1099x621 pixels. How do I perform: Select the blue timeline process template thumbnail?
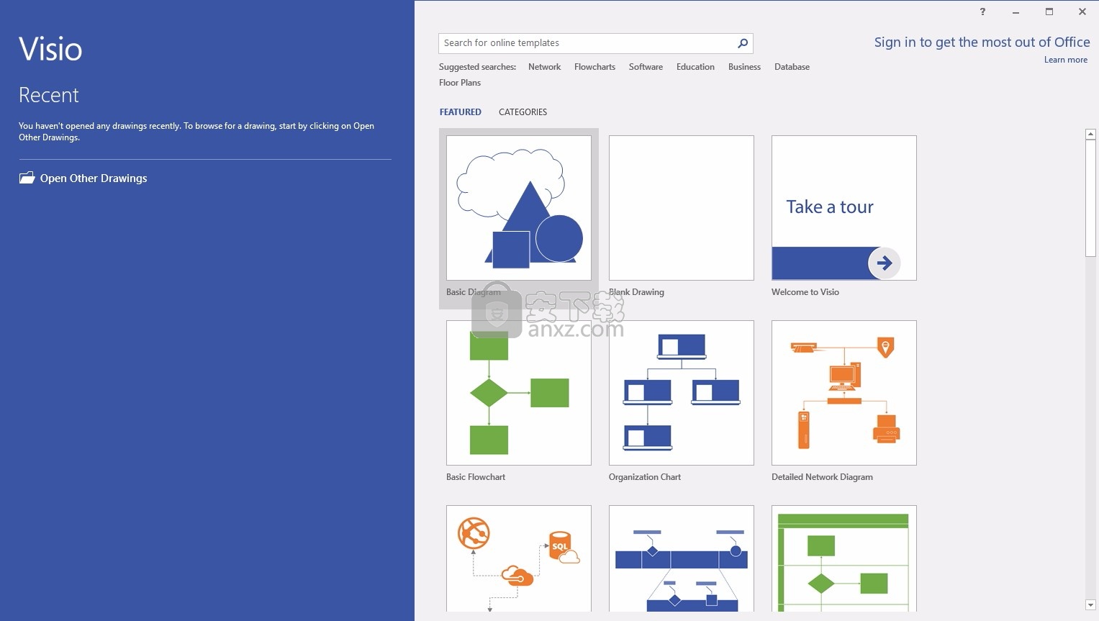[682, 558]
